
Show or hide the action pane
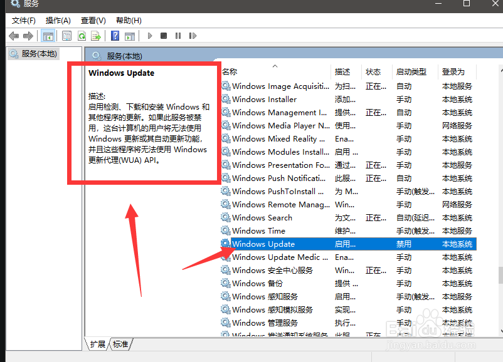(130, 36)
